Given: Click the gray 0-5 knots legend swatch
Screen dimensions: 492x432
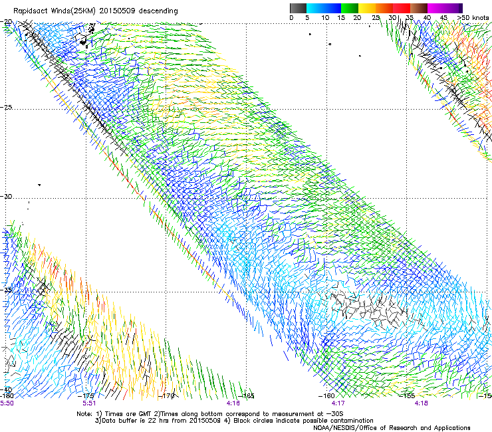Looking at the screenshot, I should [298, 8].
